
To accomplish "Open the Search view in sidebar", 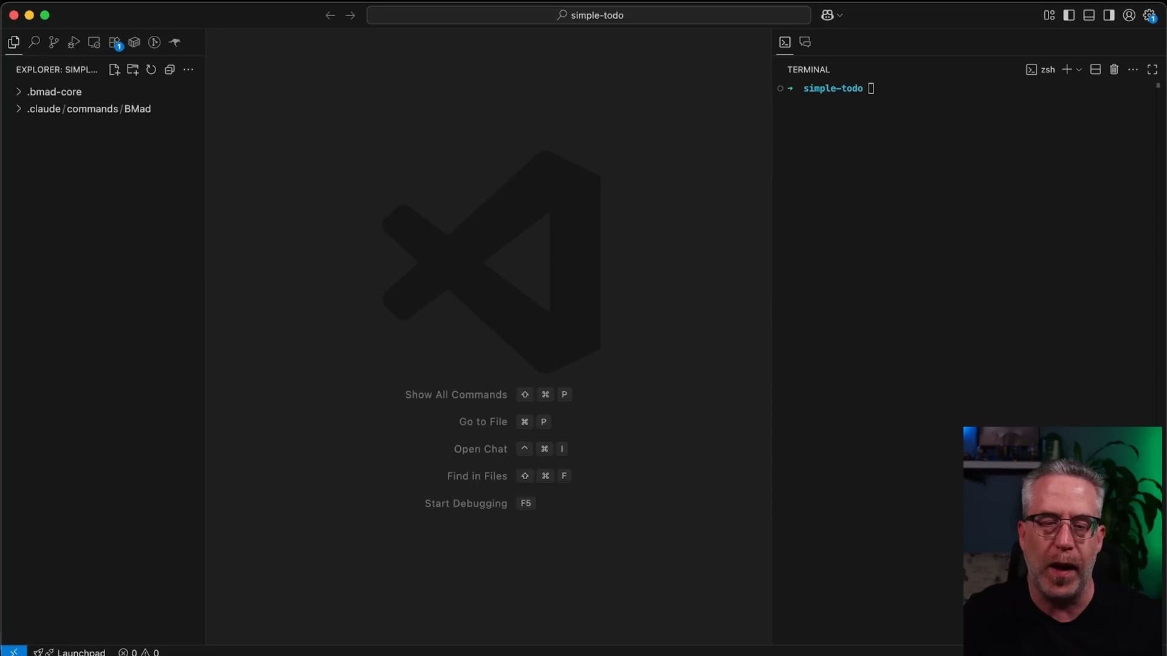I will point(34,42).
